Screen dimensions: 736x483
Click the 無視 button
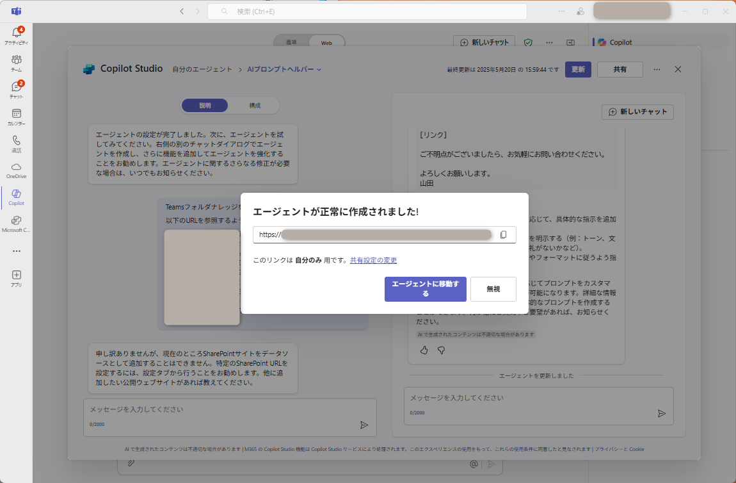(493, 289)
